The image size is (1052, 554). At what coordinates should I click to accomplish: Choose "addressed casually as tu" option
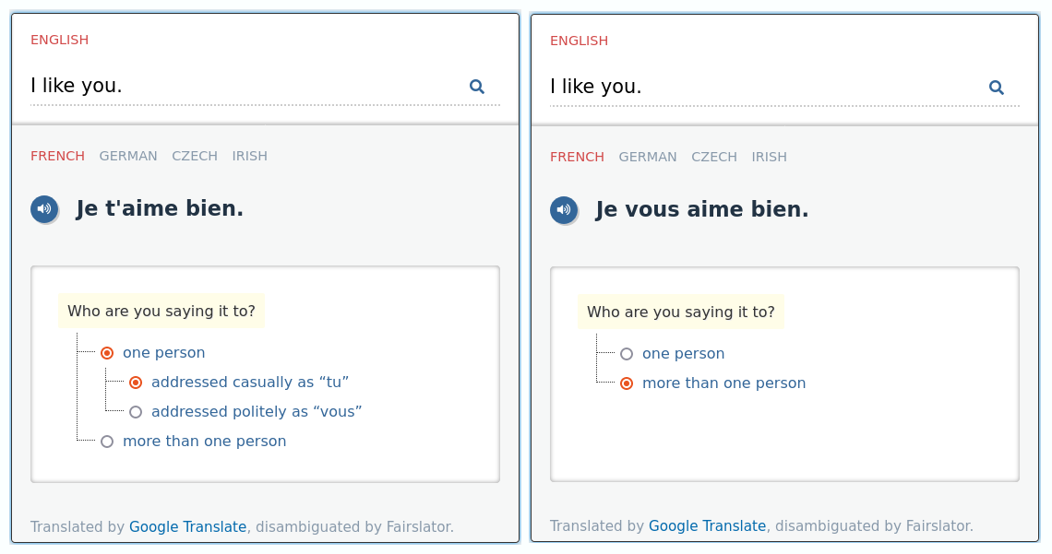point(136,383)
